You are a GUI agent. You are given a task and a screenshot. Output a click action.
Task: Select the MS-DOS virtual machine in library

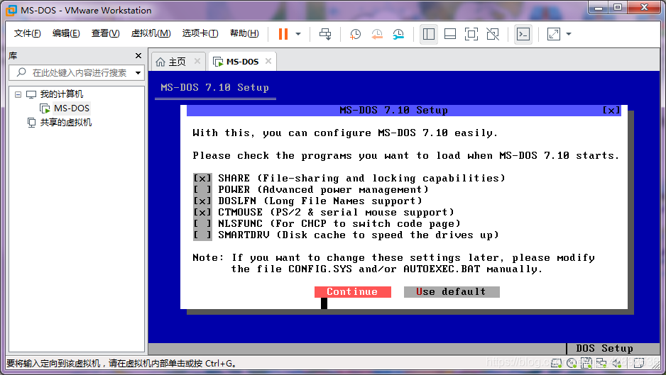[71, 108]
